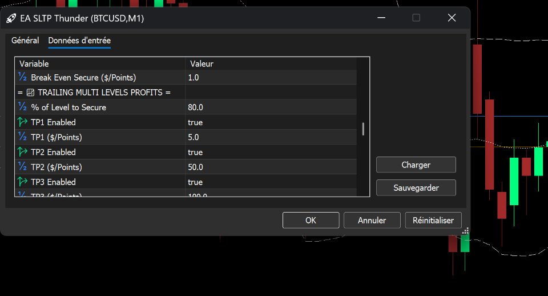Close the EA SLTP Thunder dialog
Viewport: 548px width, 296px height.
[x=452, y=18]
